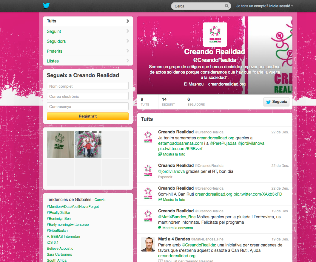Click Matí a 4 Bandes profile photo
The image size is (316, 262).
(x=148, y=244)
